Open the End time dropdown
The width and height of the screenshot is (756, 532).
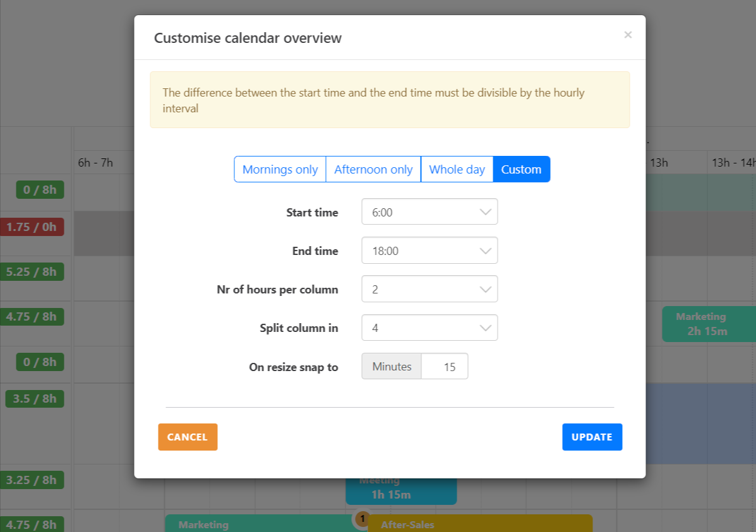point(429,251)
